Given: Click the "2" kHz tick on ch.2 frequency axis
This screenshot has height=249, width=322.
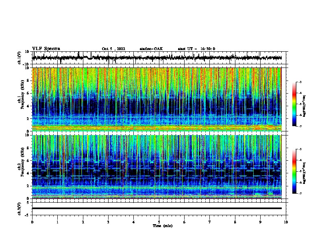Looking at the screenshot, I should 28,186.
